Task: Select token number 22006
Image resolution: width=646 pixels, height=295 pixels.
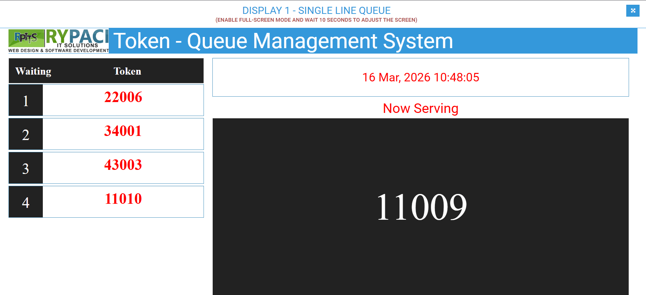Action: pyautogui.click(x=123, y=97)
